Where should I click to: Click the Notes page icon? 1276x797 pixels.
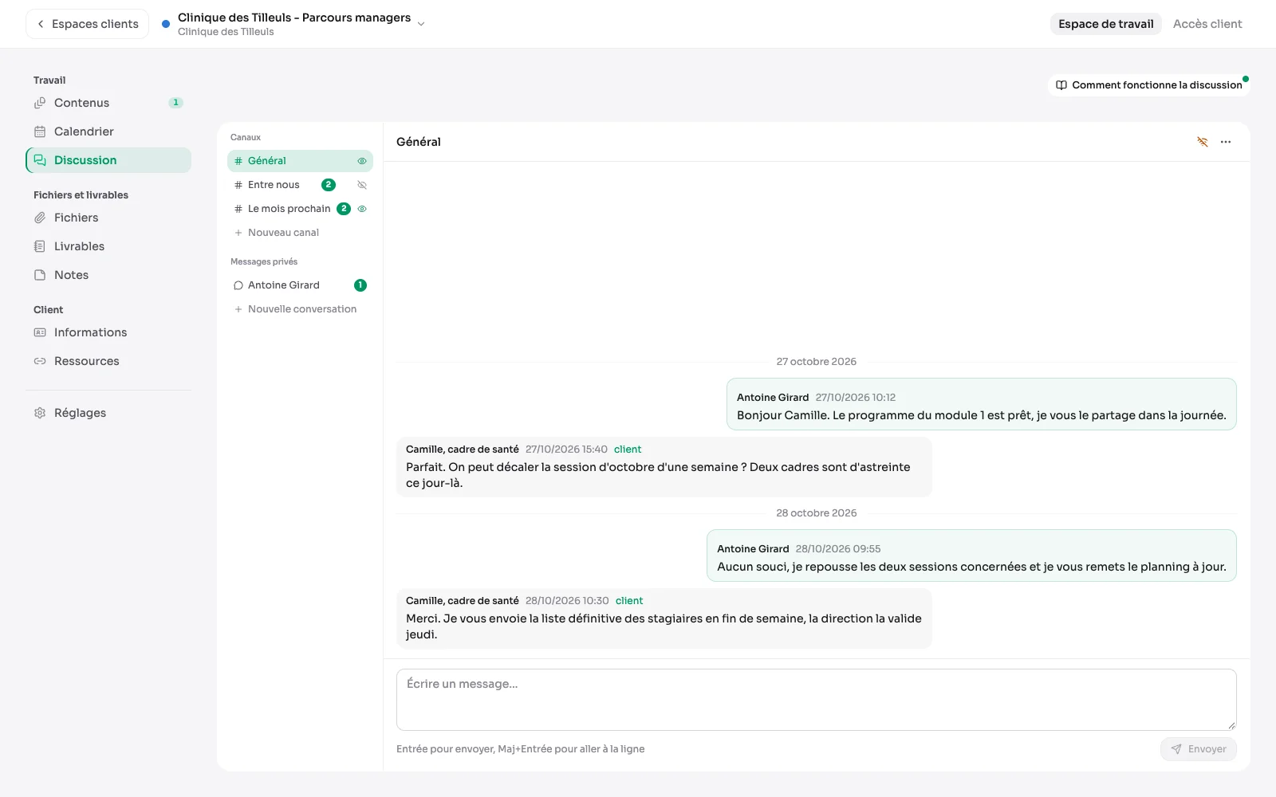[x=40, y=275]
